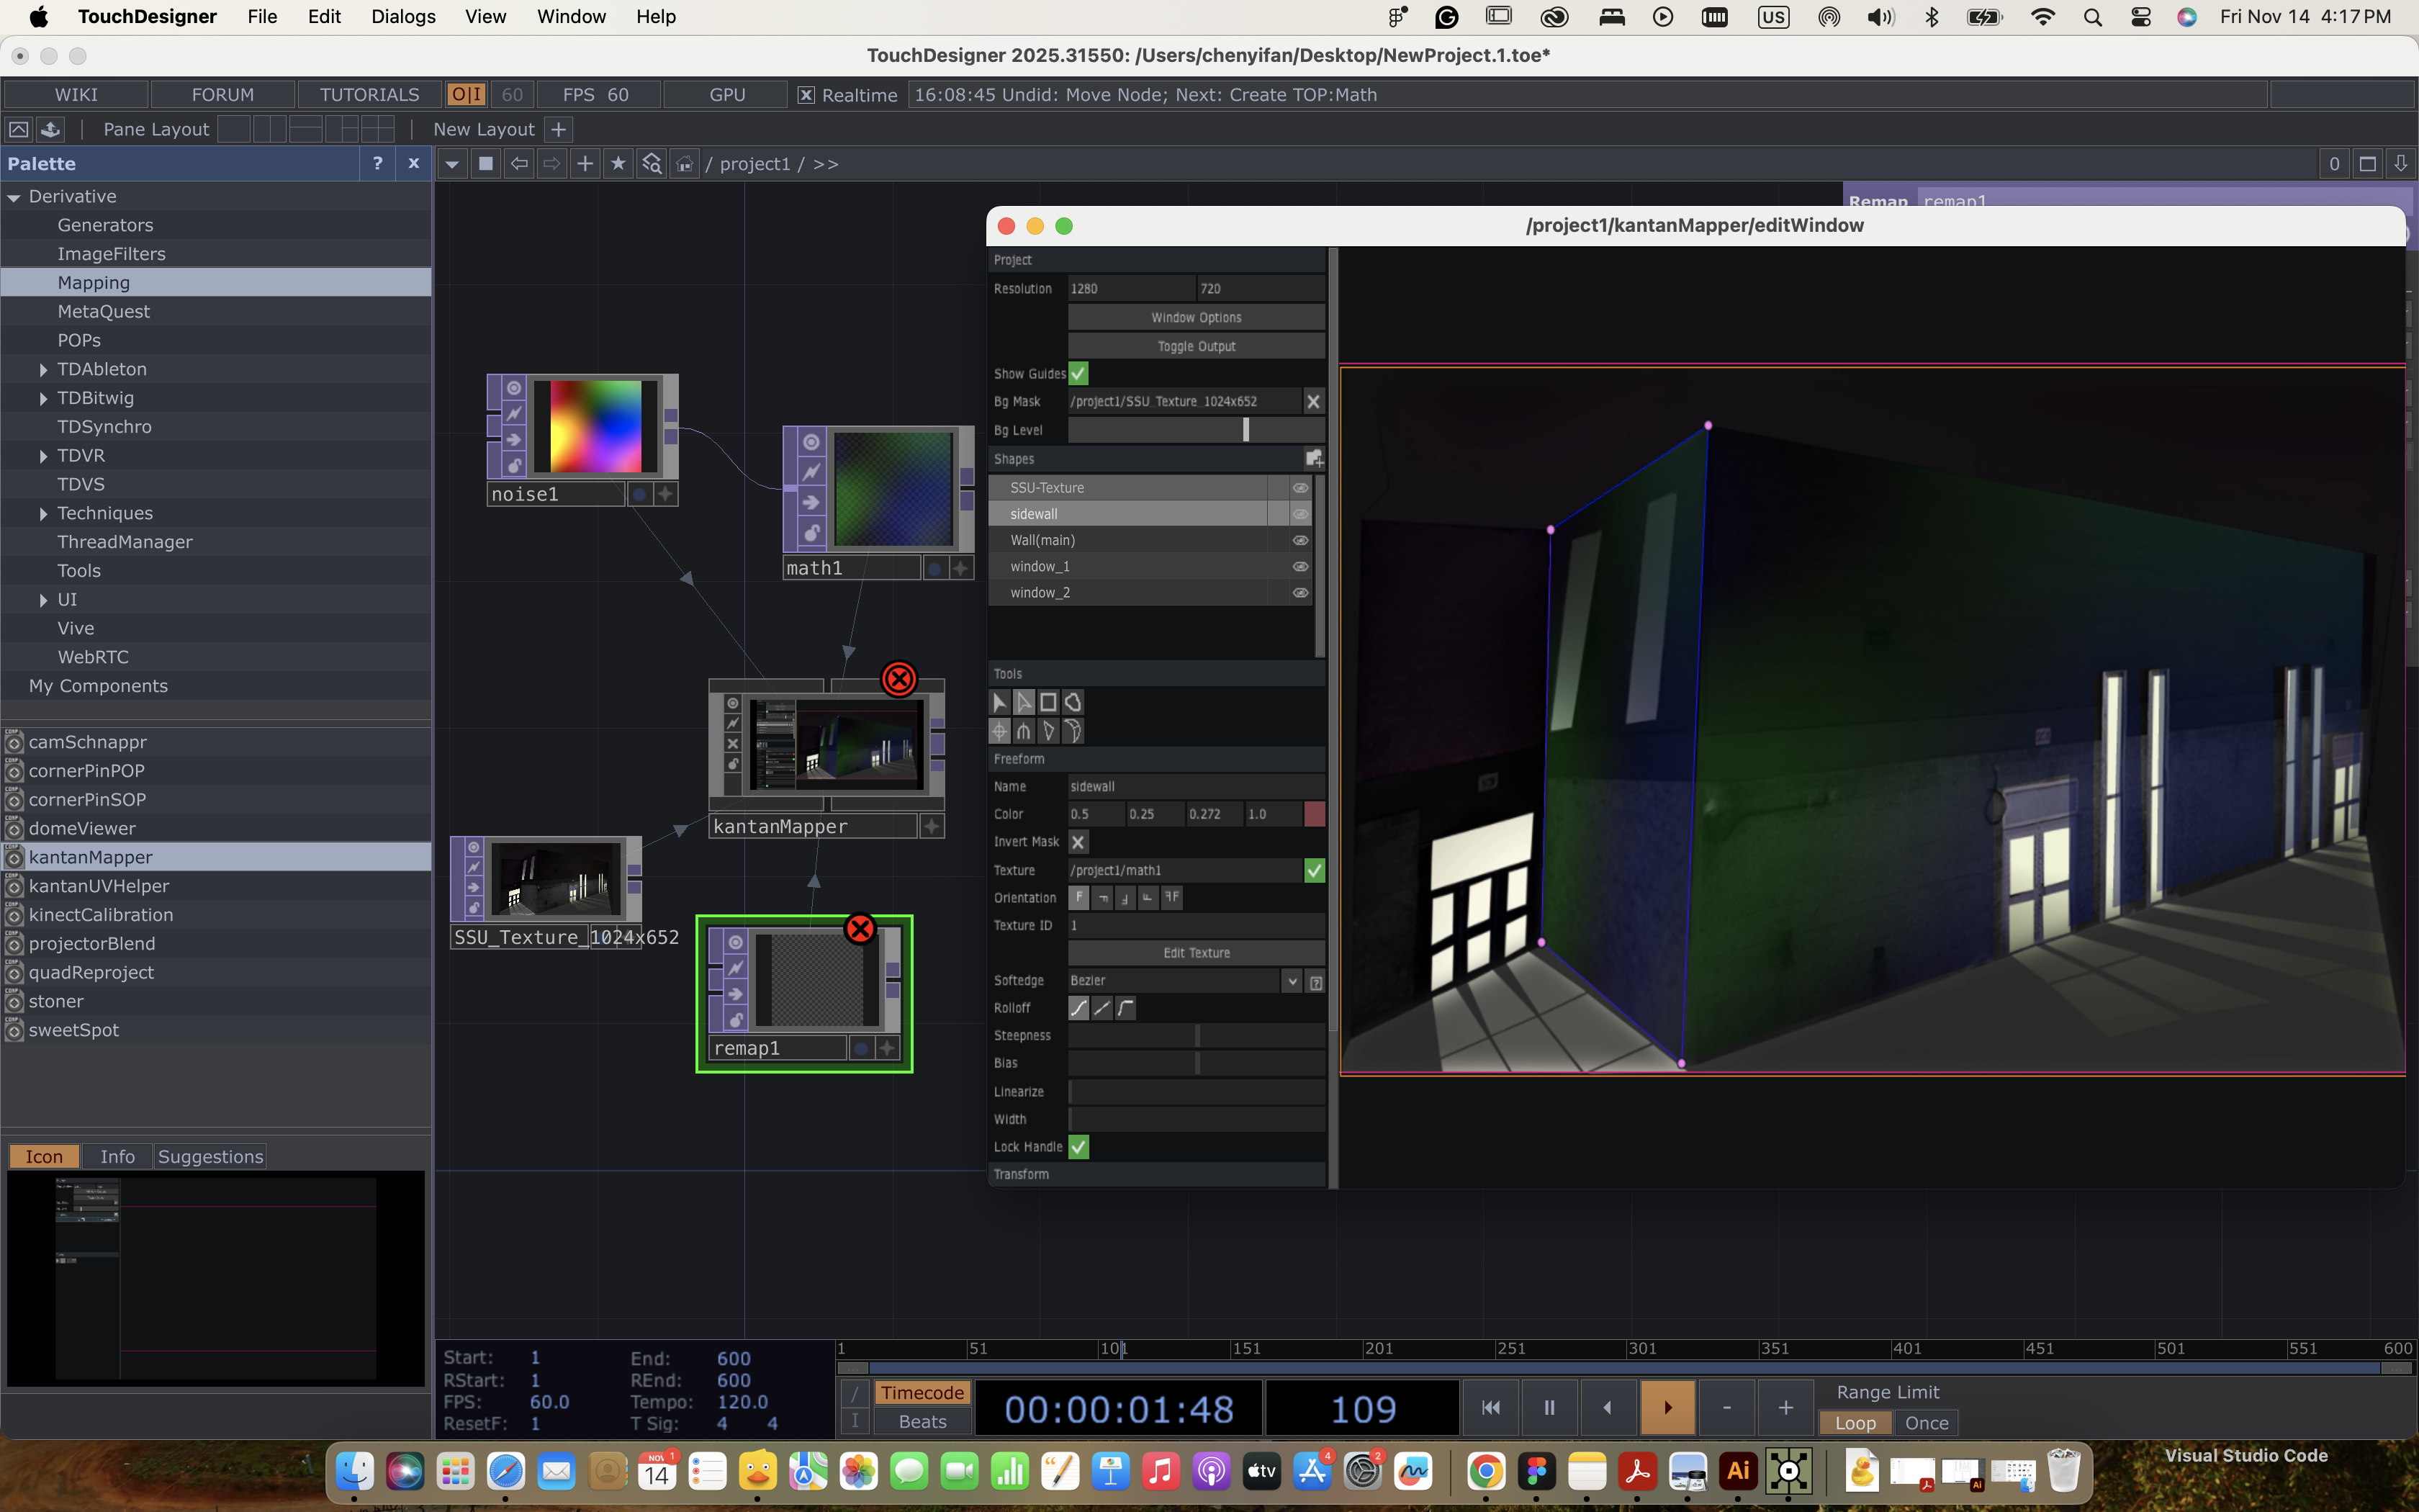The width and height of the screenshot is (2419, 1512).
Task: Hide the Wall(main) shape visibility eye
Action: click(1299, 540)
